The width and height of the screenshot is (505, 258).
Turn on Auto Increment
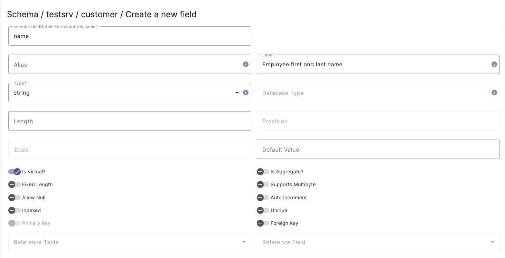263,197
